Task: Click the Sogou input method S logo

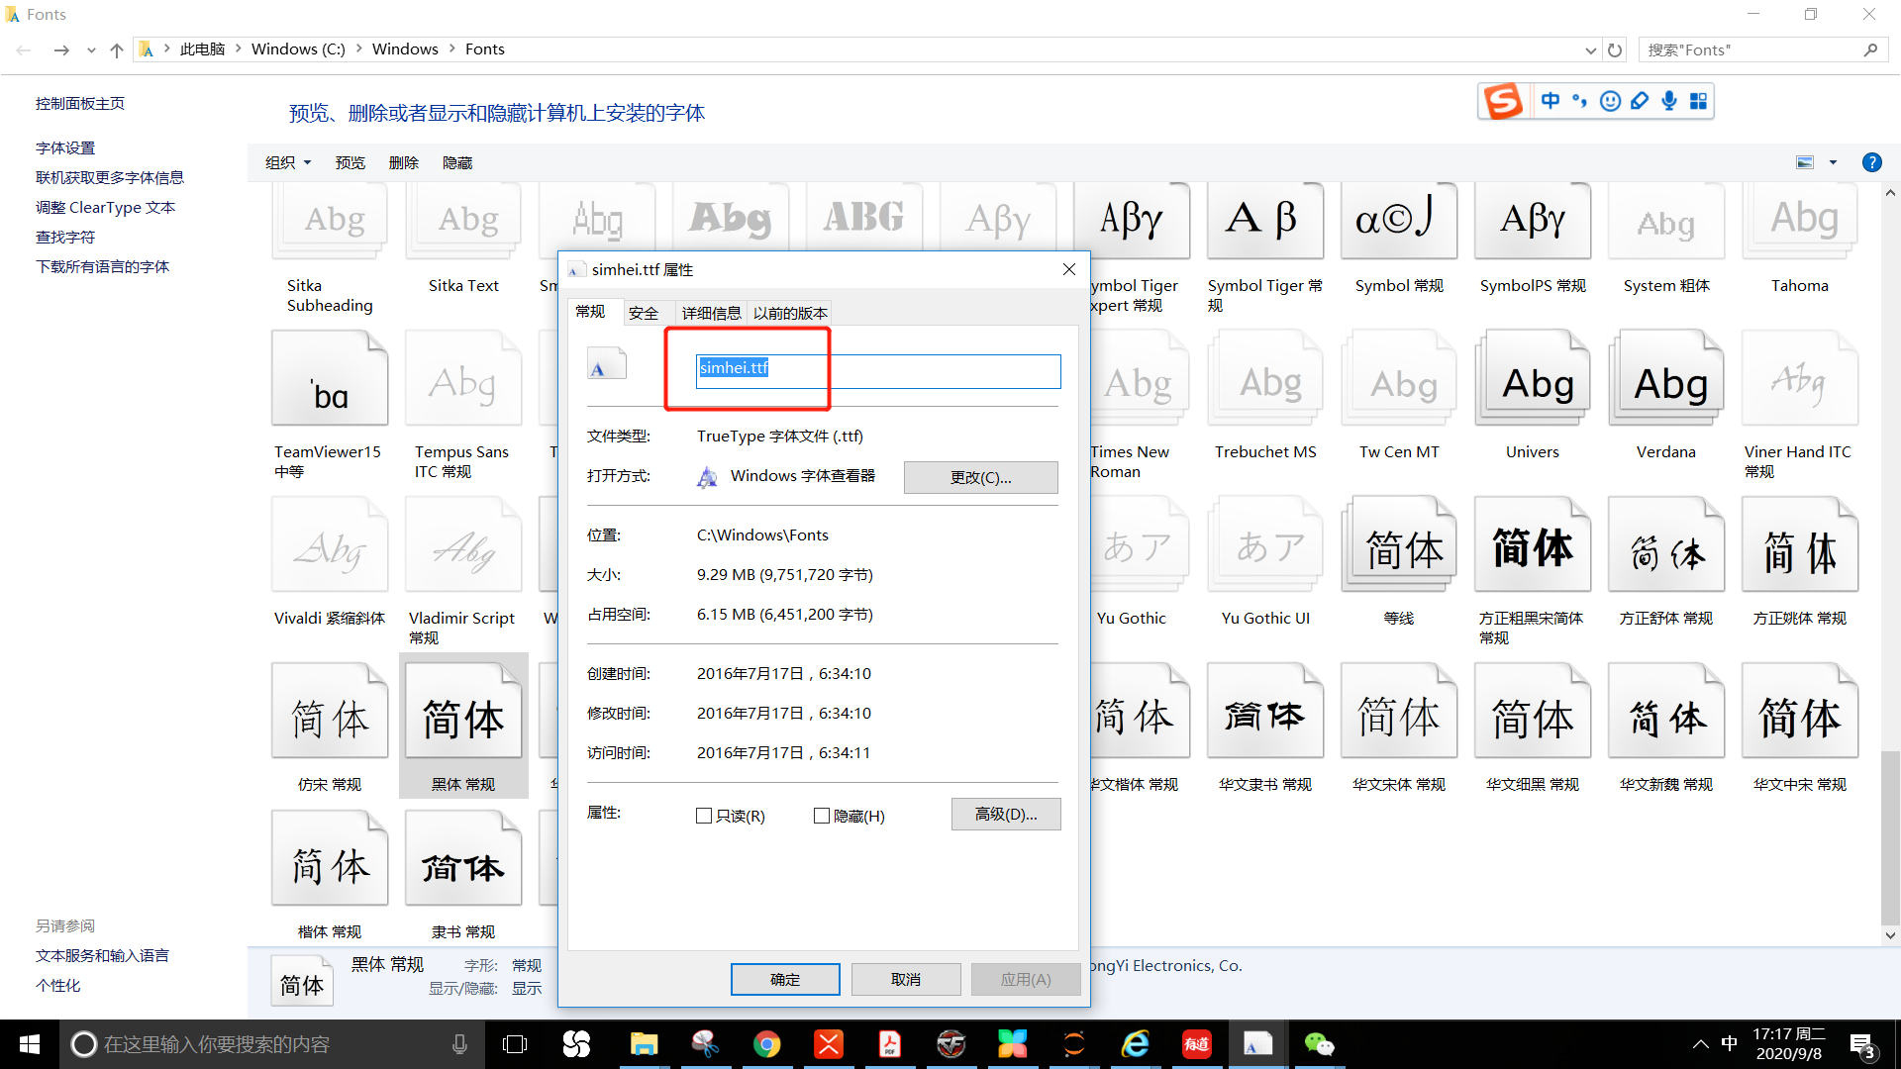Action: click(1503, 101)
